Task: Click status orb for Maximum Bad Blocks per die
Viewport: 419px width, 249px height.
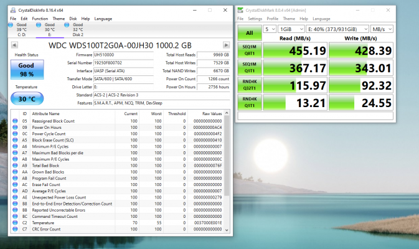Action: 15,153
